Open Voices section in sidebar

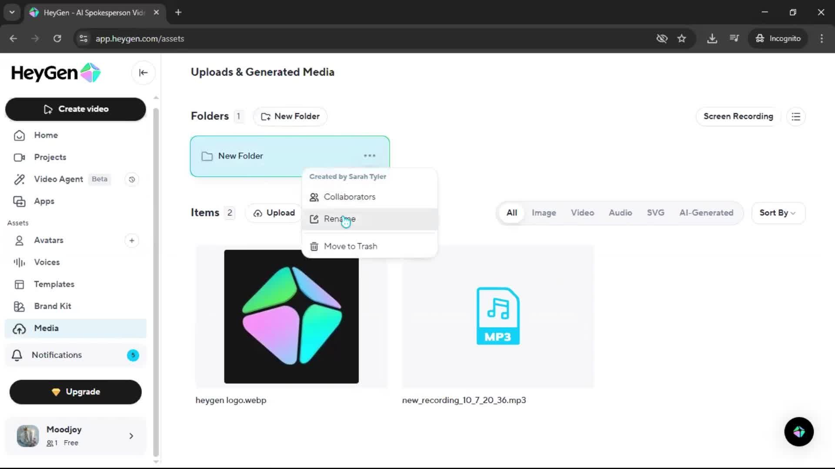click(47, 262)
